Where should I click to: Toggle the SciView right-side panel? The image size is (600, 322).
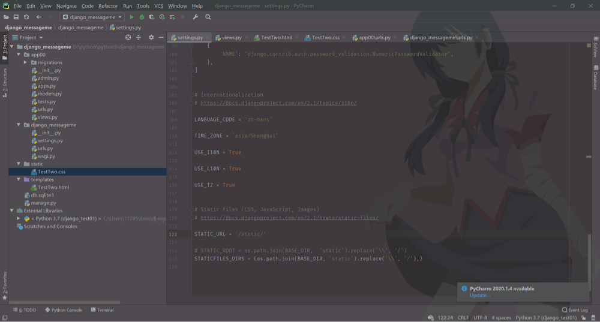pyautogui.click(x=596, y=47)
